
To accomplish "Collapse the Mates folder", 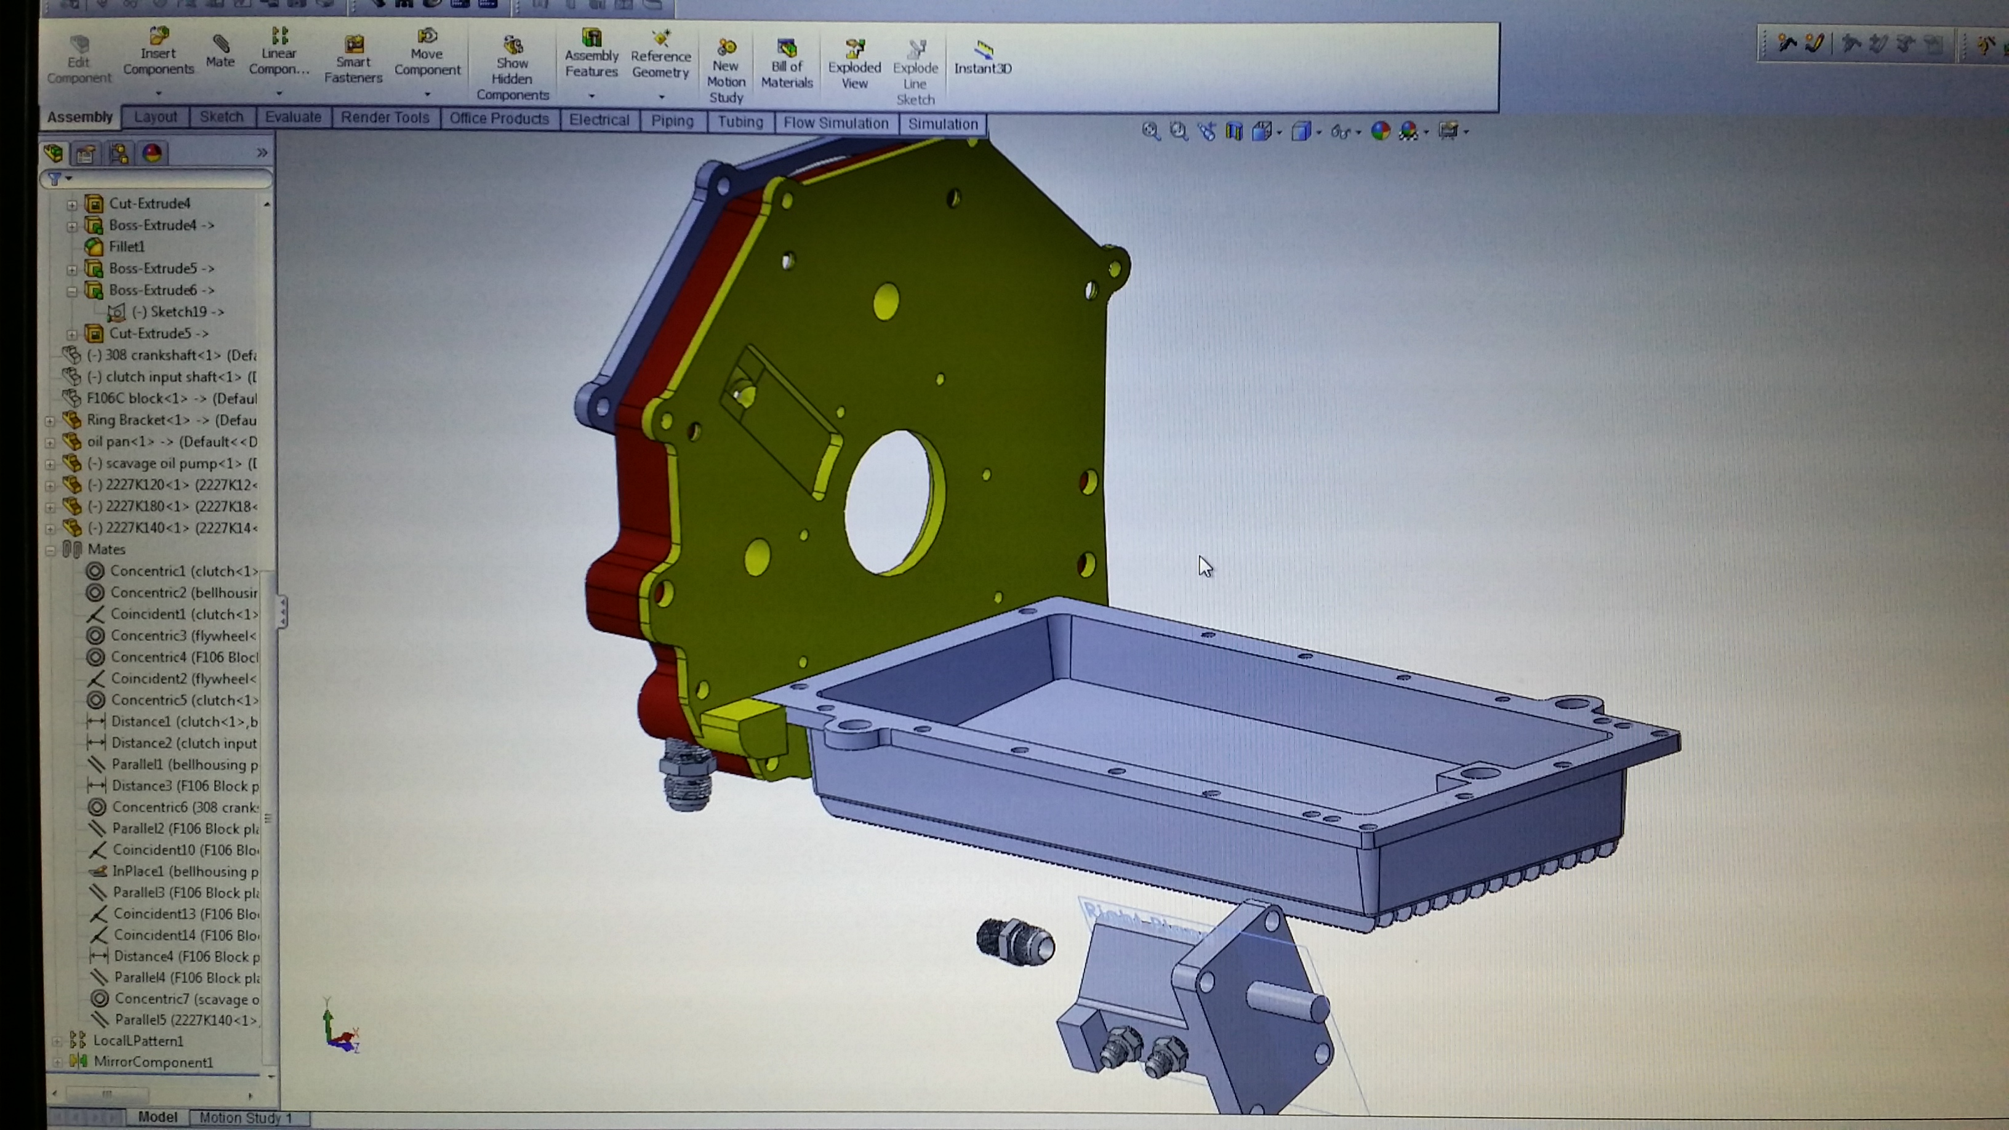I will (x=50, y=551).
